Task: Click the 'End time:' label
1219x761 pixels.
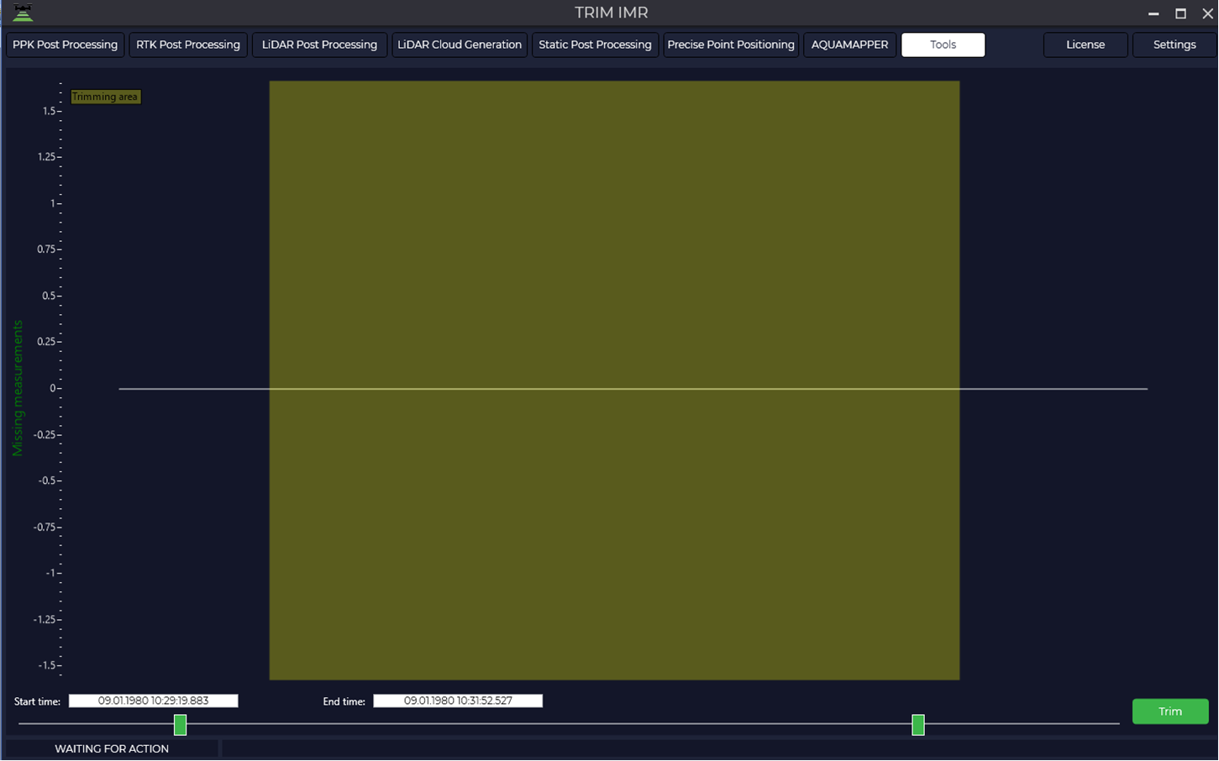Action: point(344,701)
